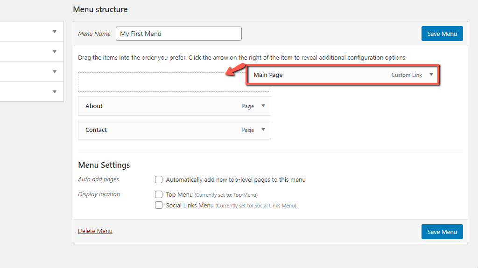478x268 pixels.
Task: Click the Delete Menu link
Action: coord(95,231)
